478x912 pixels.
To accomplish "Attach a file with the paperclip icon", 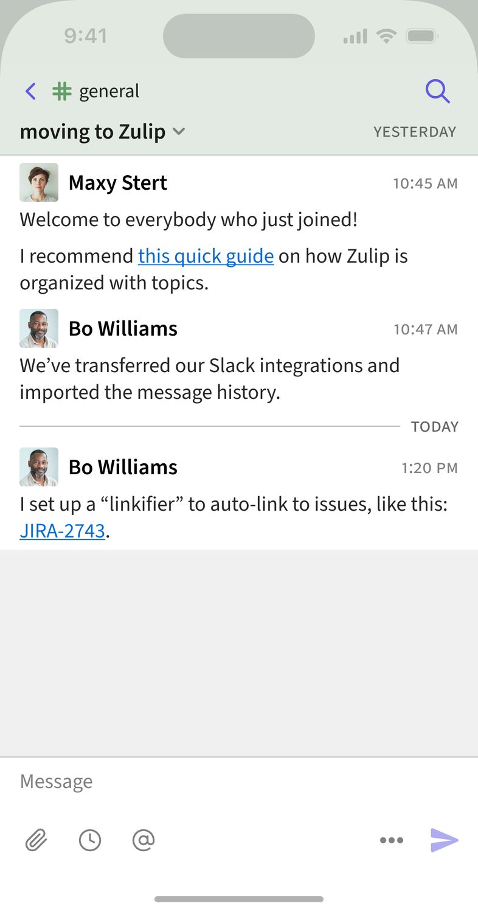I will coord(36,840).
